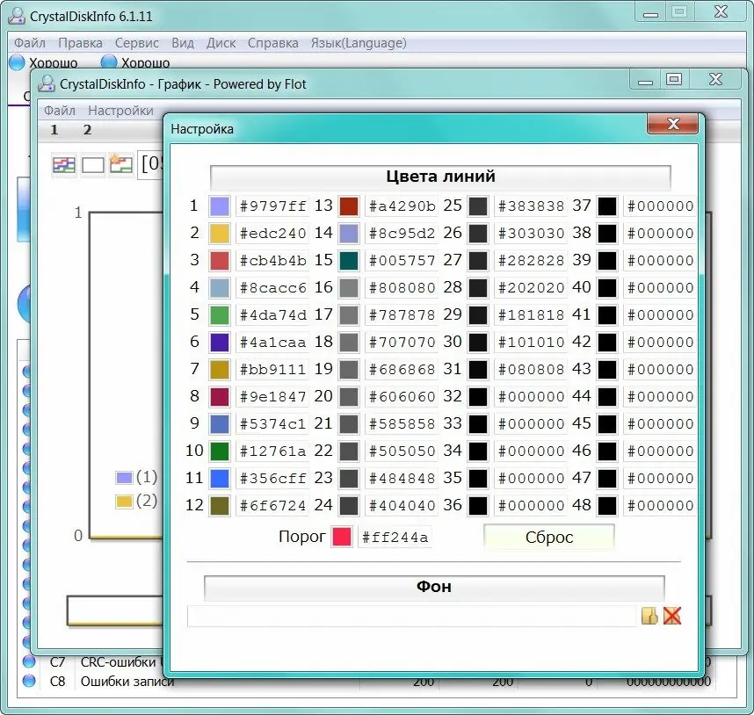754x715 pixels.
Task: Click line 15 teal color swatch
Action: [x=349, y=260]
